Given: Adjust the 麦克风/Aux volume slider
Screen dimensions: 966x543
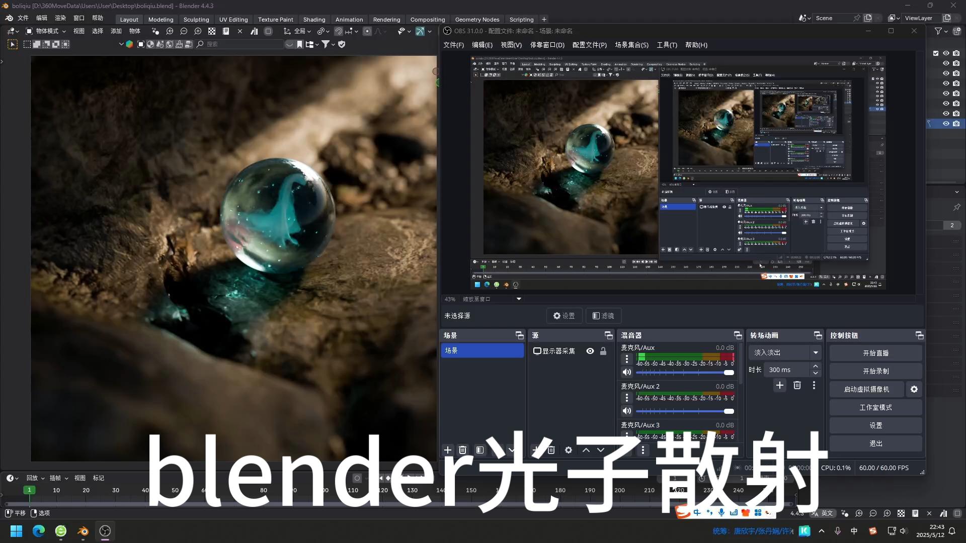Looking at the screenshot, I should 685,373.
